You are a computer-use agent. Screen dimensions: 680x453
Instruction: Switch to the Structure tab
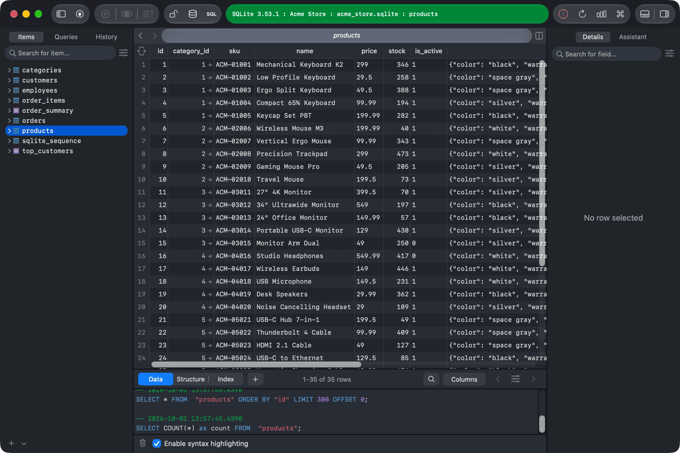tap(190, 379)
